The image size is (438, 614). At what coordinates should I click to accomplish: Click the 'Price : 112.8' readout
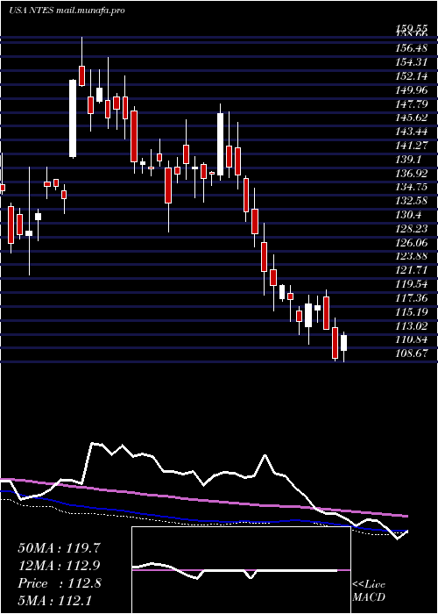59,583
